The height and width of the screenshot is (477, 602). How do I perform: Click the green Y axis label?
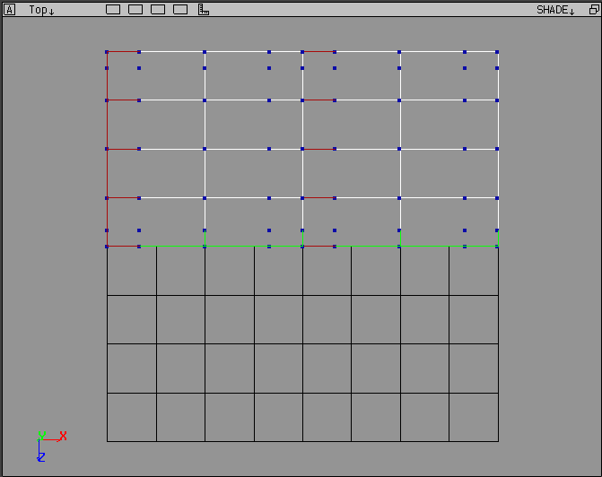coord(41,436)
